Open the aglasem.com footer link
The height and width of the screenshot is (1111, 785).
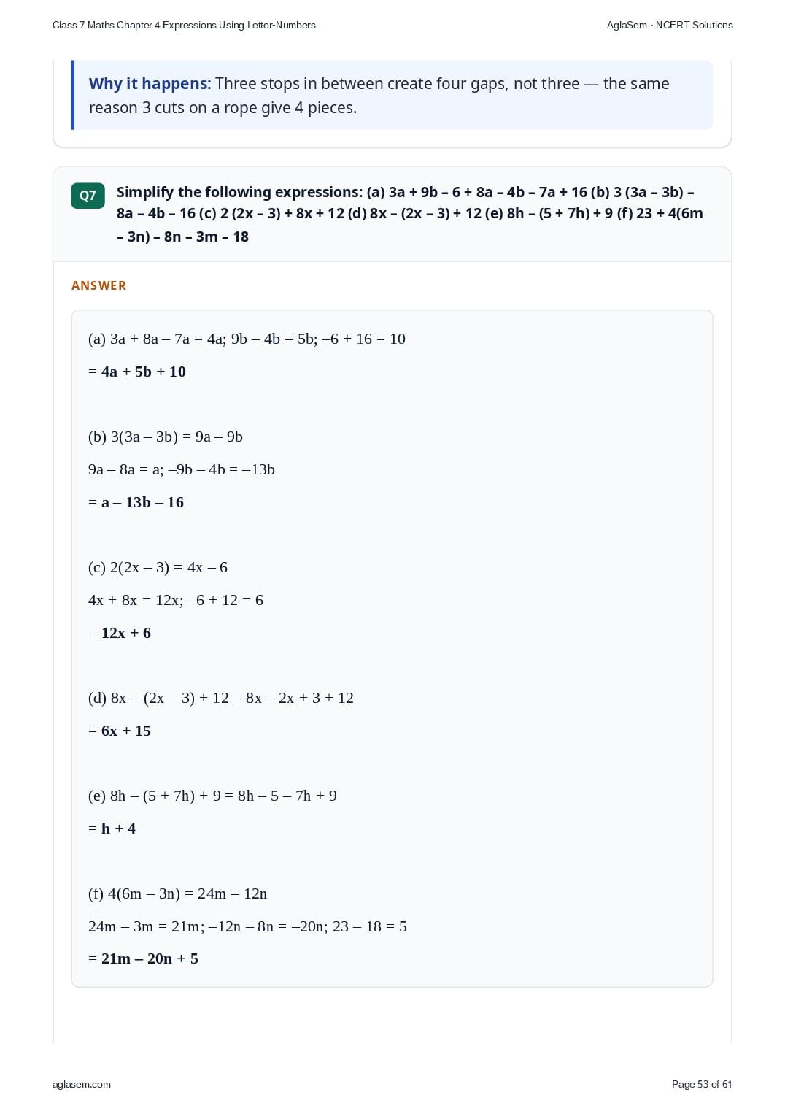pyautogui.click(x=82, y=1084)
